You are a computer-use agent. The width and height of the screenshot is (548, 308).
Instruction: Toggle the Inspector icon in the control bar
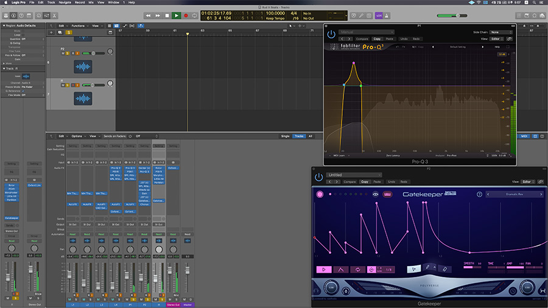pyautogui.click(x=13, y=16)
